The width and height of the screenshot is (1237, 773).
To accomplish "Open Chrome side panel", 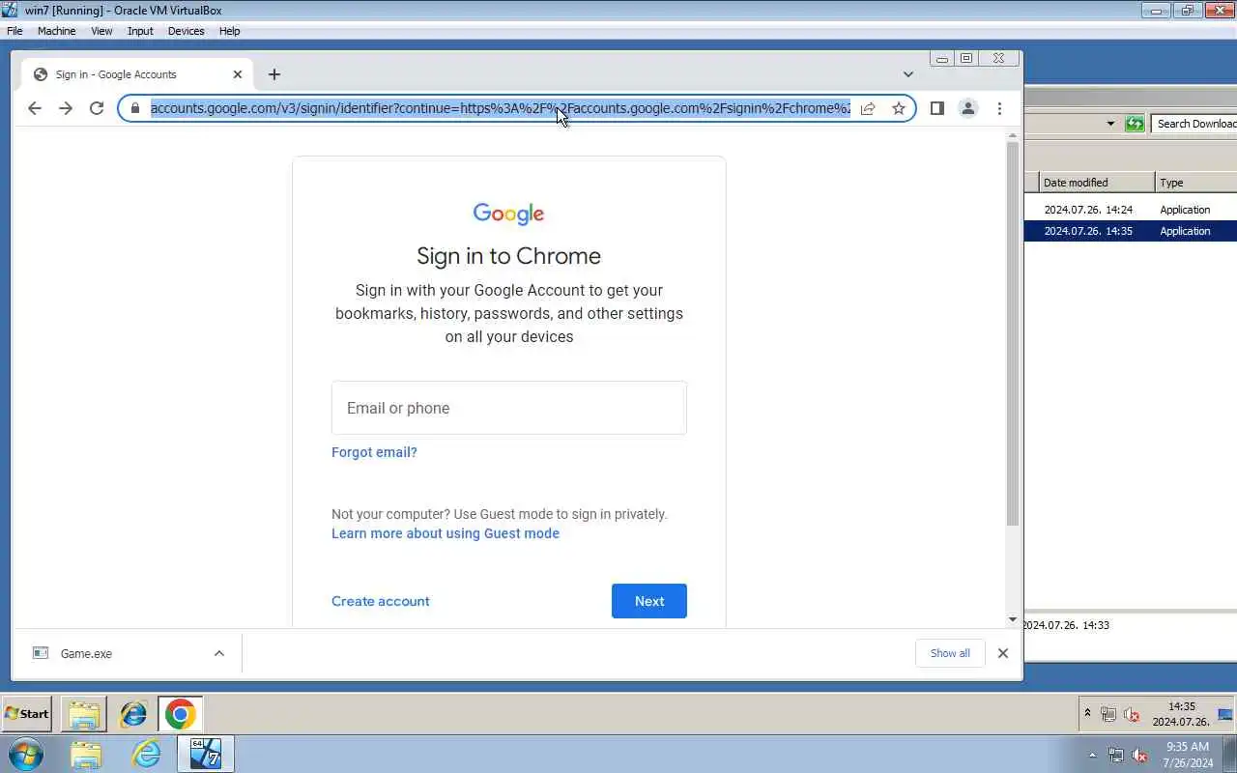I will (x=936, y=108).
